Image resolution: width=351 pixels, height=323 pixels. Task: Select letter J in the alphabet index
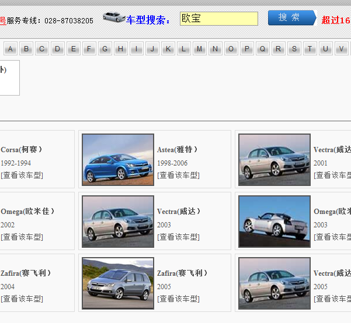pyautogui.click(x=152, y=48)
